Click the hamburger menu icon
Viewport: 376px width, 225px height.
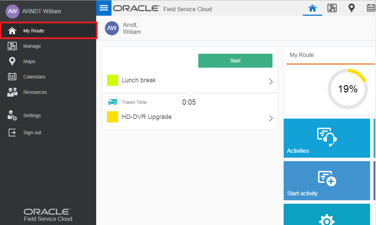pyautogui.click(x=104, y=8)
